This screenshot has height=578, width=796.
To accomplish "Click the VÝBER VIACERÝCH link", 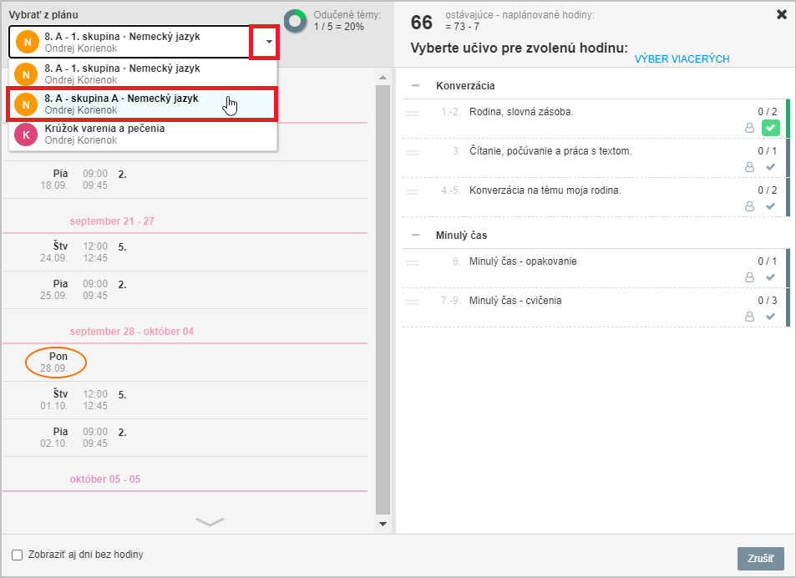I will coord(682,58).
